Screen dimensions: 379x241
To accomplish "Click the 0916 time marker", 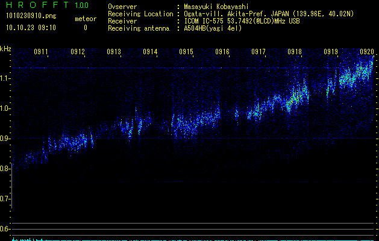I will click(222, 52).
